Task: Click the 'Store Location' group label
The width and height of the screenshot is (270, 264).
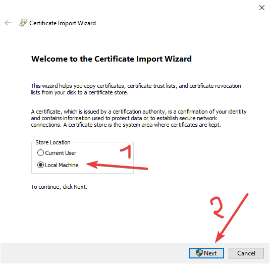Action: [x=53, y=142]
